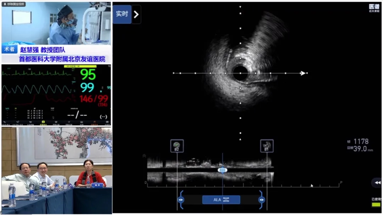The image size is (383, 215).
Task: Select the B1 bookmark thumbnail
Action: pyautogui.click(x=267, y=146)
